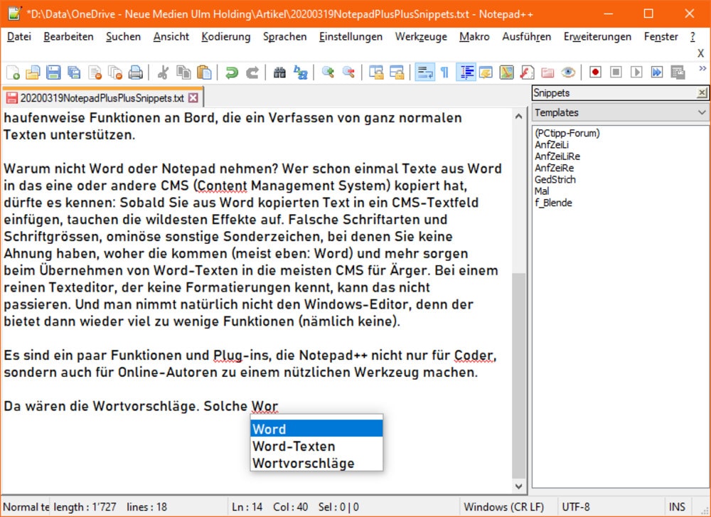711x517 pixels.
Task: Start macro recording with red record icon
Action: (595, 72)
